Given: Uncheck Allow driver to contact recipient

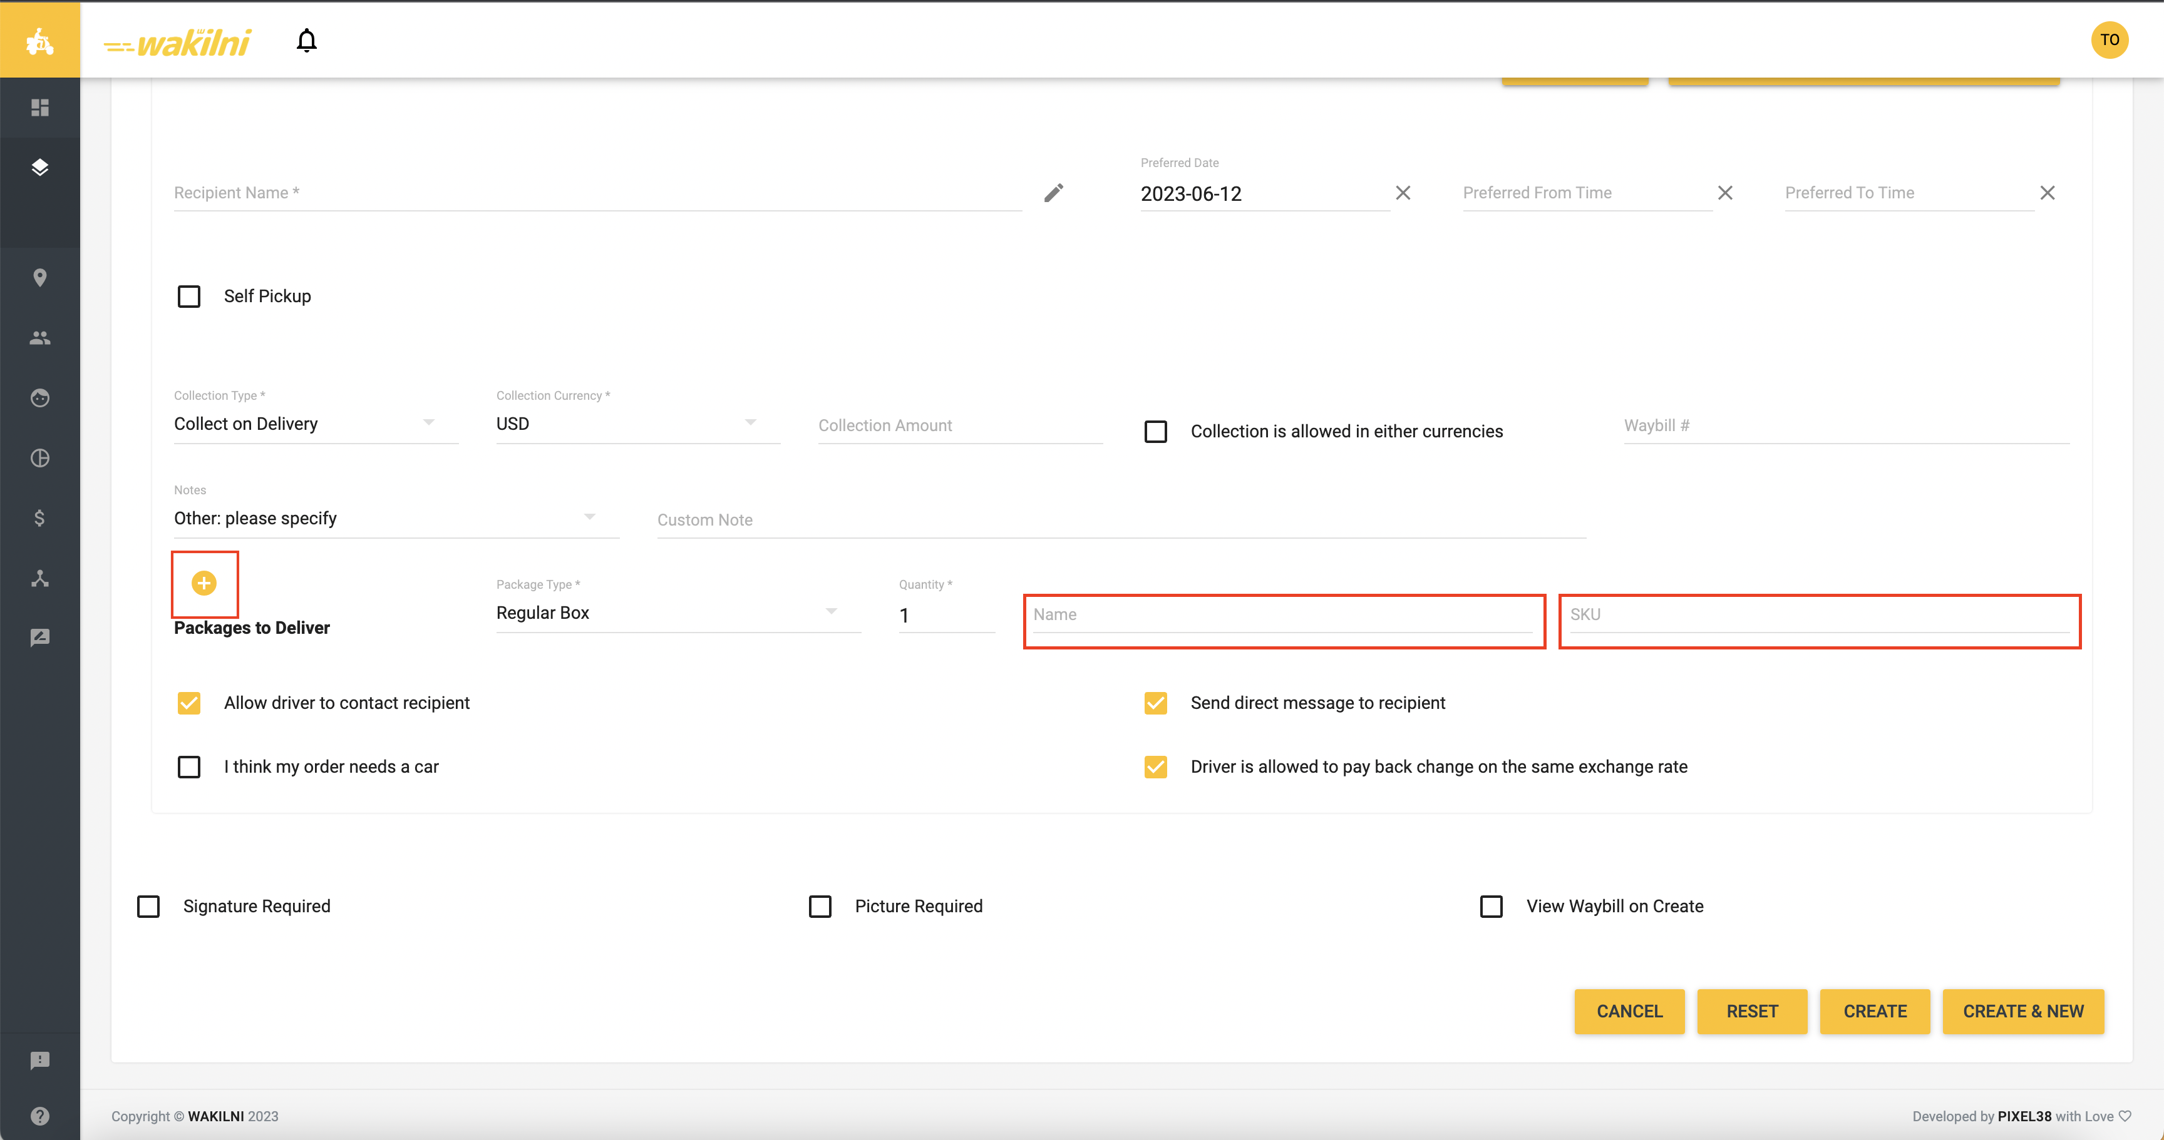Looking at the screenshot, I should (189, 703).
